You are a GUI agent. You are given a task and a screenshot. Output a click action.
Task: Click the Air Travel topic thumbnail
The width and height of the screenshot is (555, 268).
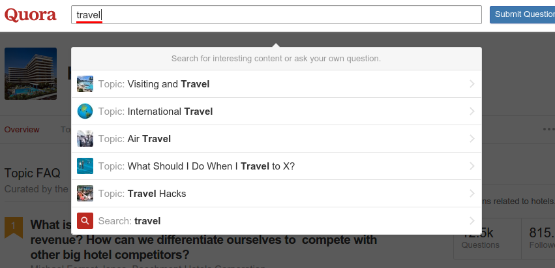(x=85, y=139)
